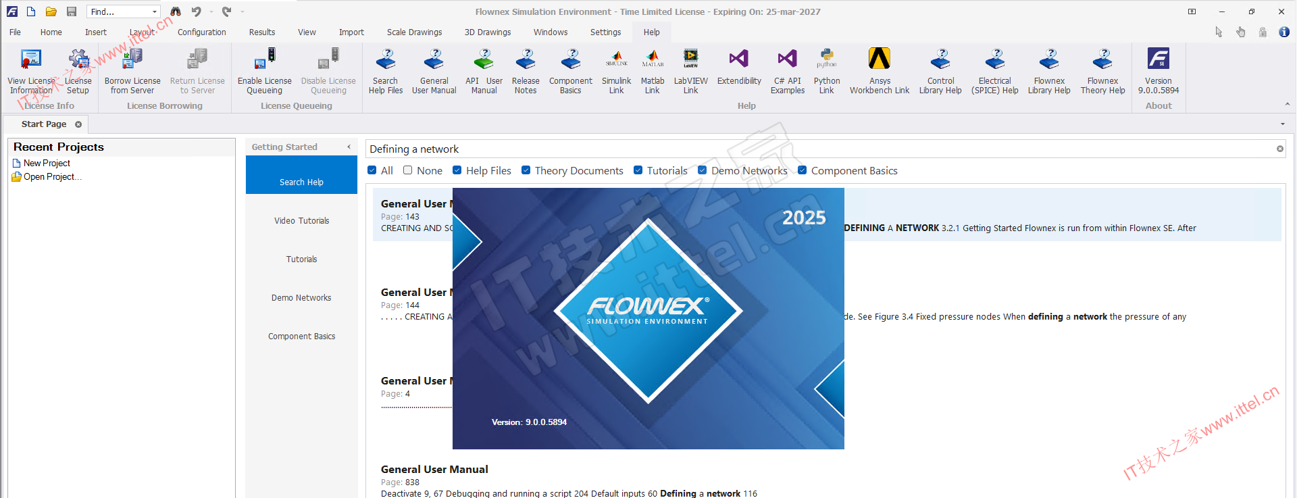Open the General User Manual ribbon icon
The height and width of the screenshot is (498, 1297).
pos(434,71)
